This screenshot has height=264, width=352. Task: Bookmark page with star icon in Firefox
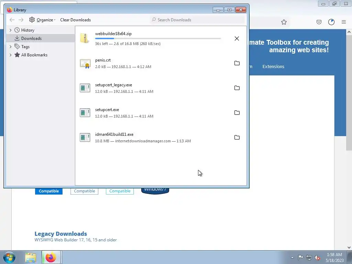[284, 22]
